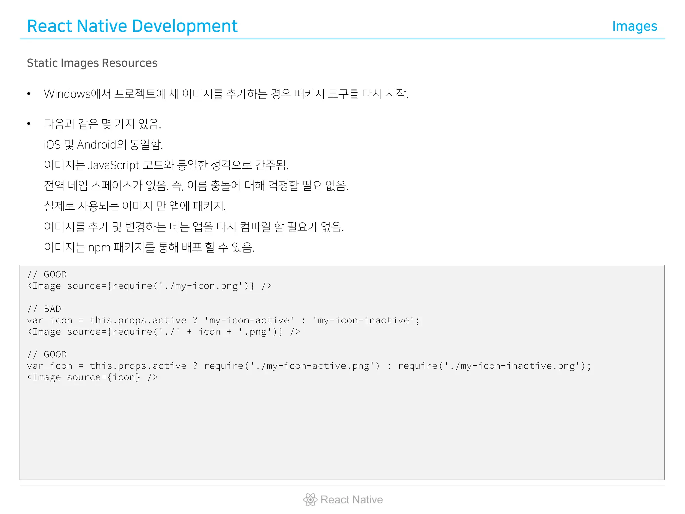Select the line about JavaScript 코드와 동일한 성격

(166, 165)
